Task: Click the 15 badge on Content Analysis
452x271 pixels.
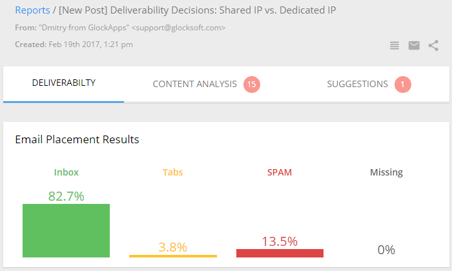Action: coord(252,85)
